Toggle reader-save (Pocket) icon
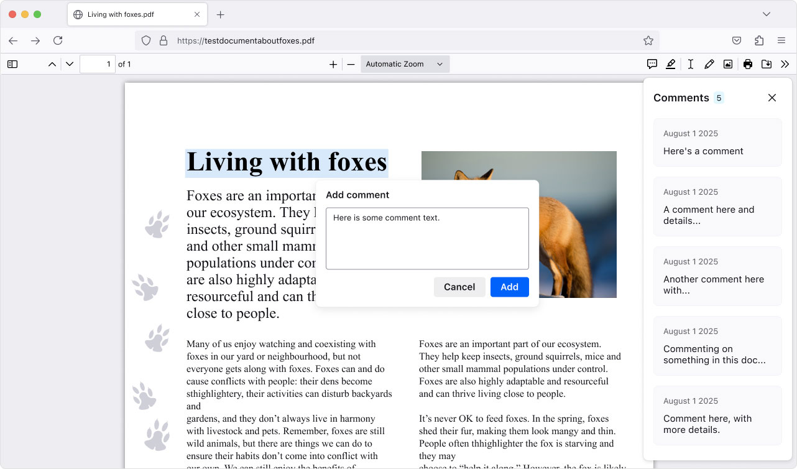Screen dimensions: 797x469 736,40
